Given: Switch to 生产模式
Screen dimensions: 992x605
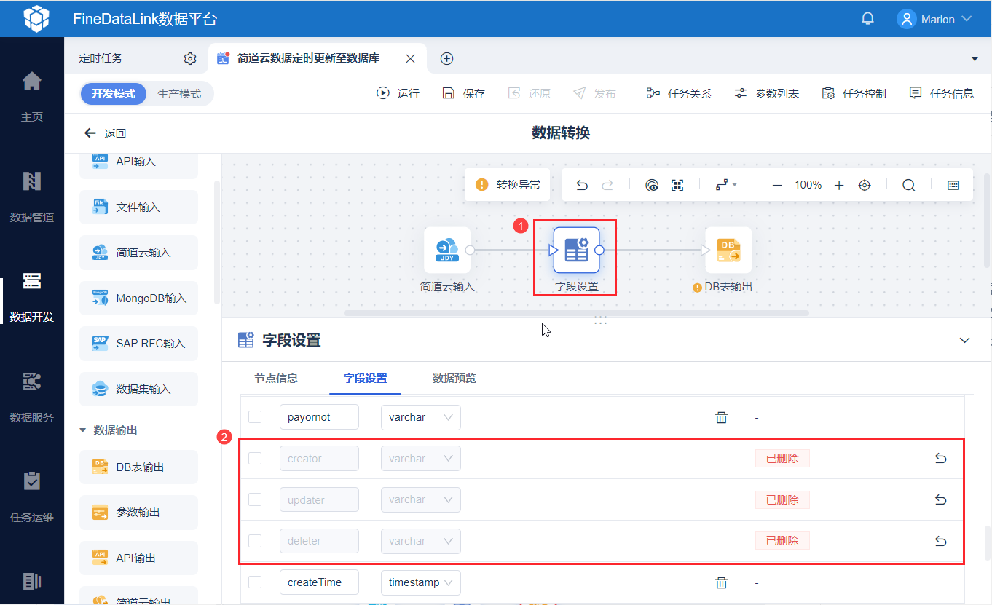Looking at the screenshot, I should (x=179, y=94).
